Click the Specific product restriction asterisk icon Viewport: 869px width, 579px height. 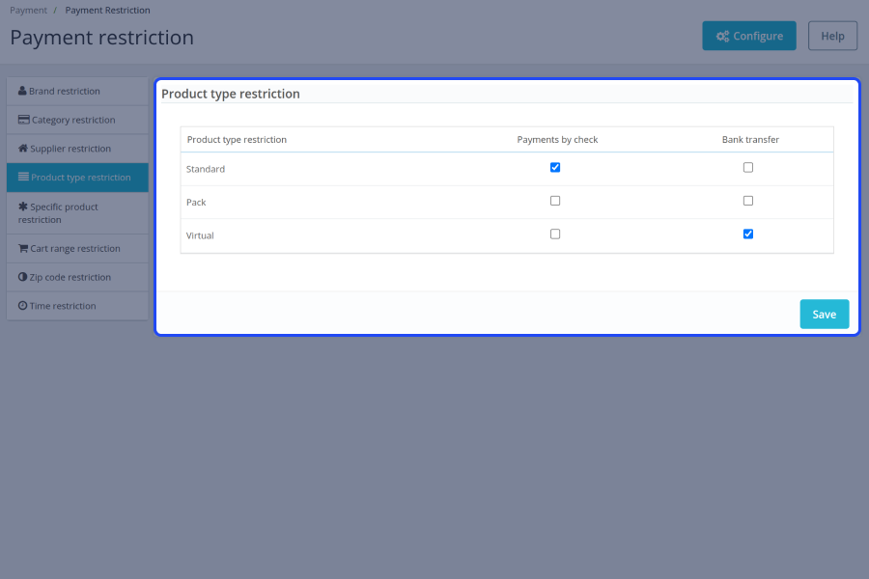[23, 207]
